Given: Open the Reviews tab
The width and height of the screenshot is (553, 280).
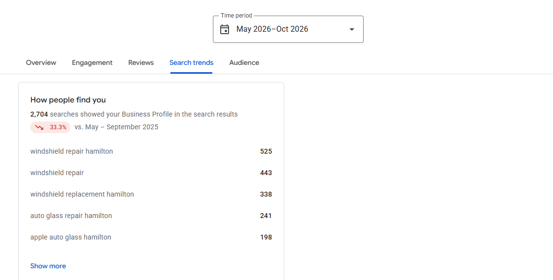Looking at the screenshot, I should (x=141, y=62).
